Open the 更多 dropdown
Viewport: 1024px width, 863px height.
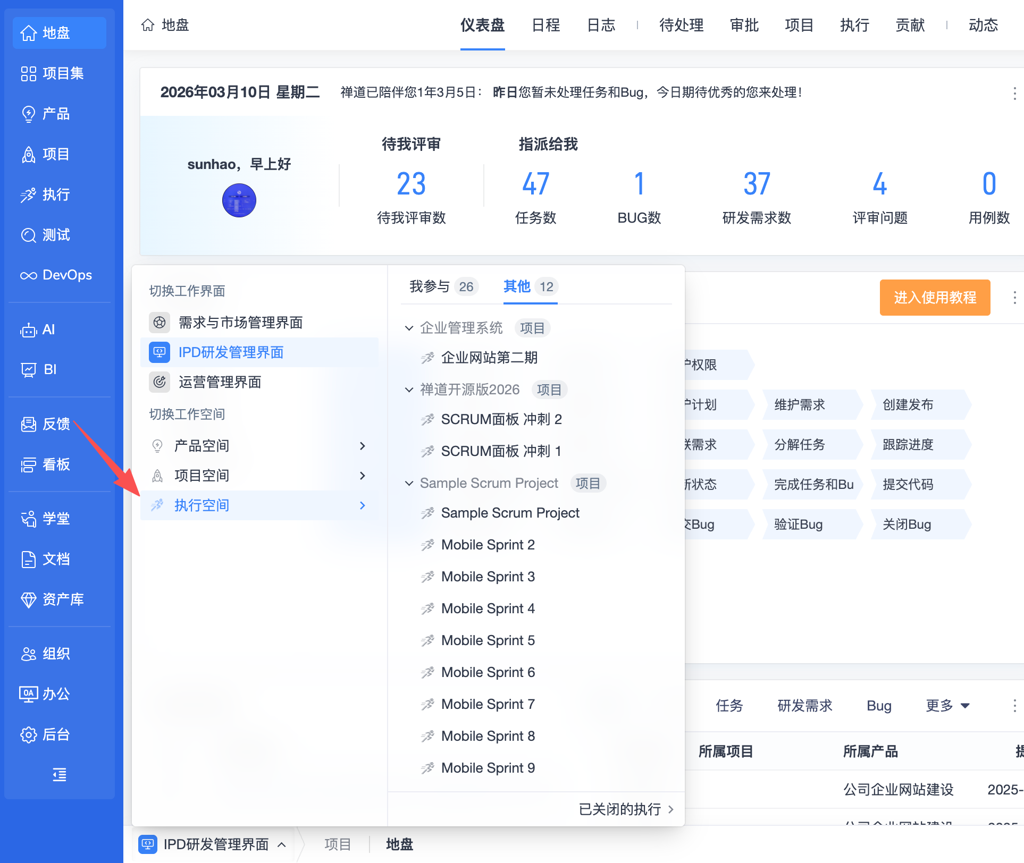948,706
